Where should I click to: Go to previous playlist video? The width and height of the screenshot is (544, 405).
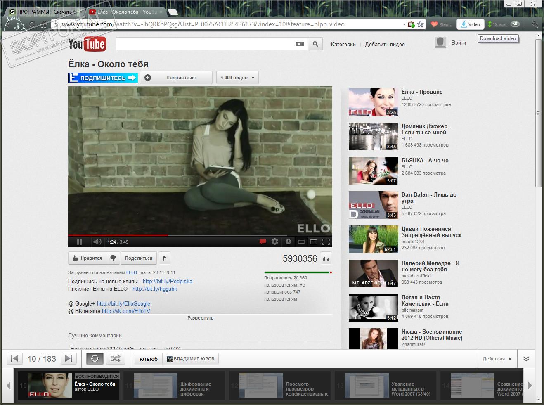coord(14,359)
